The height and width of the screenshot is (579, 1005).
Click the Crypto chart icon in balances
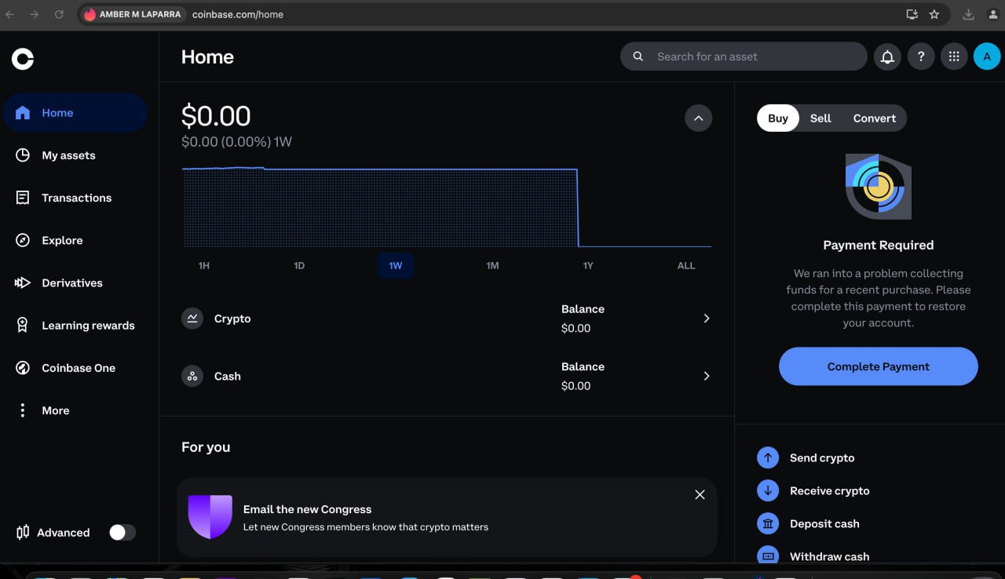tap(192, 319)
